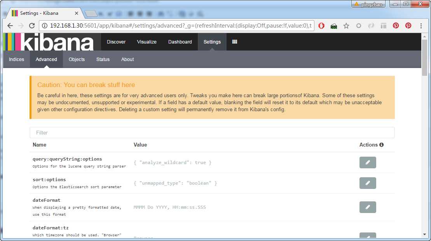431x241 pixels.
Task: Switch to the Advanced tab
Action: pyautogui.click(x=46, y=59)
